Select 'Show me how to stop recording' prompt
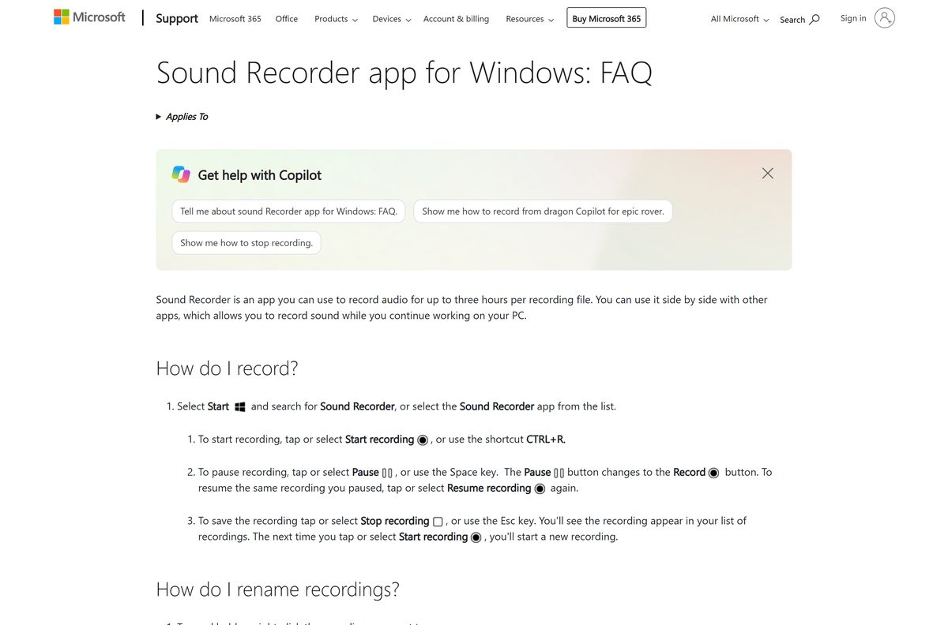This screenshot has height=625, width=948. pos(246,243)
